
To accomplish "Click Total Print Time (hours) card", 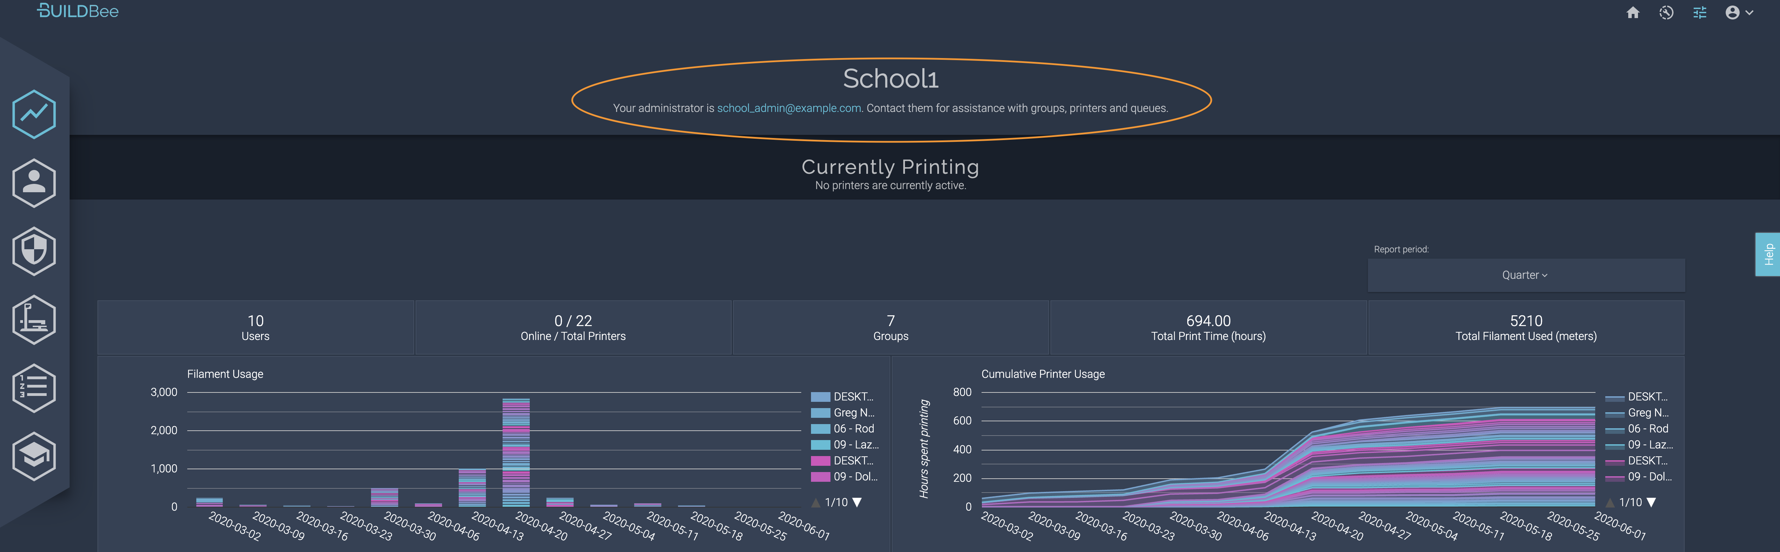I will [x=1208, y=328].
